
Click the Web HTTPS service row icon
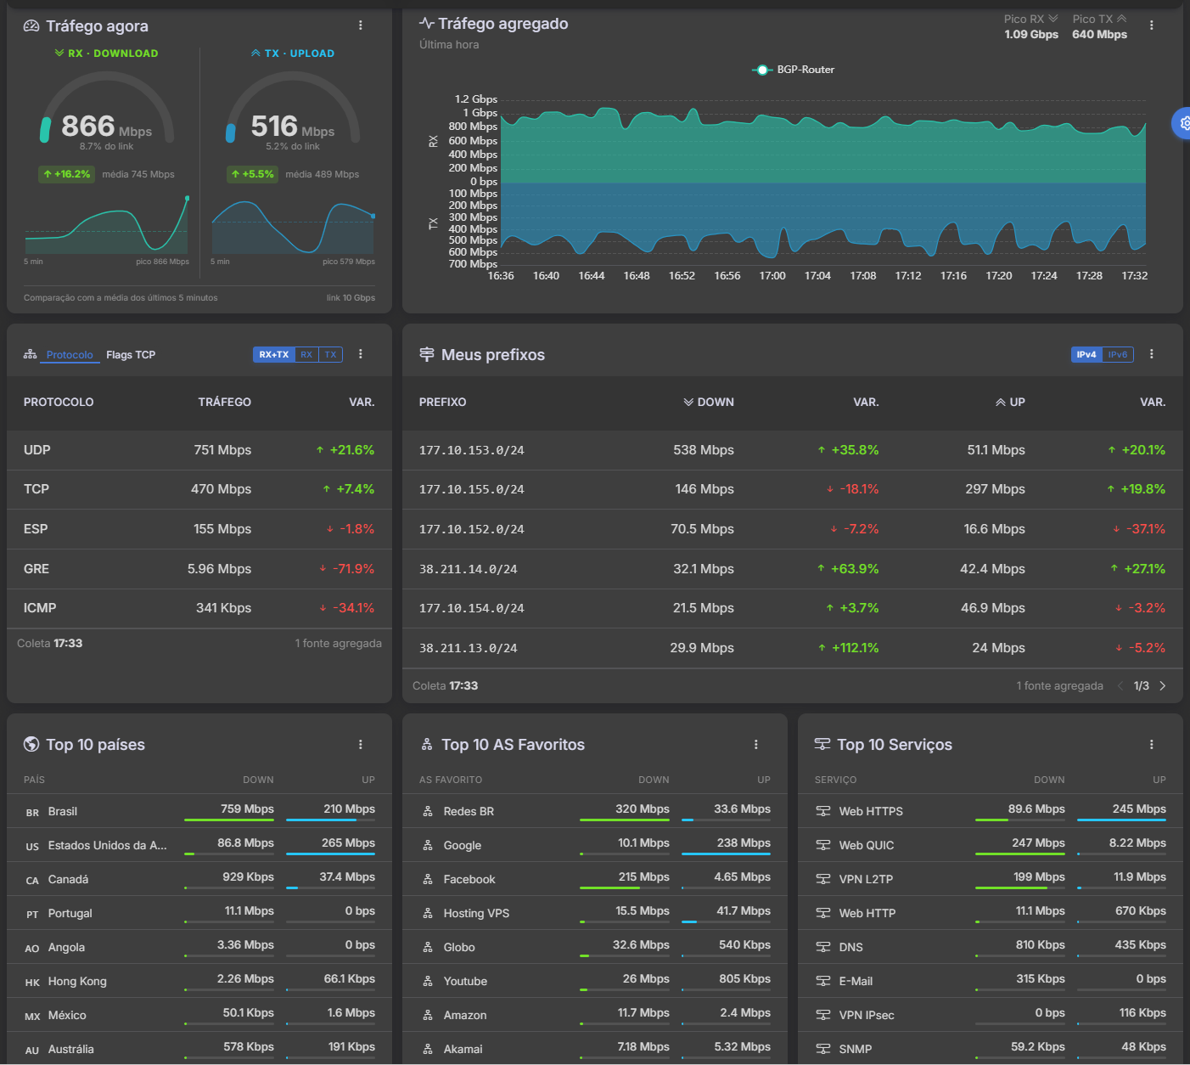(823, 811)
